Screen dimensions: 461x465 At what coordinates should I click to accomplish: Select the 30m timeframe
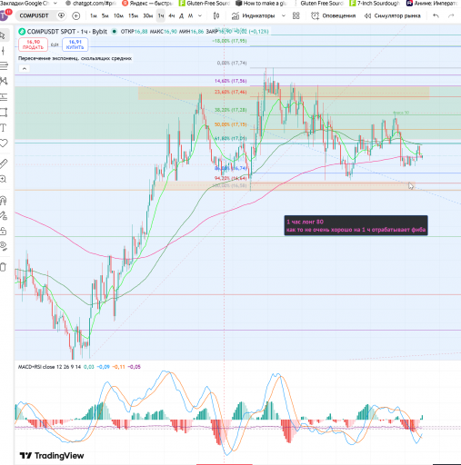pos(148,15)
